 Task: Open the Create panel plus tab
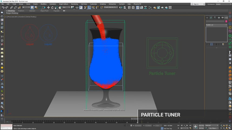pyautogui.click(x=207, y=18)
